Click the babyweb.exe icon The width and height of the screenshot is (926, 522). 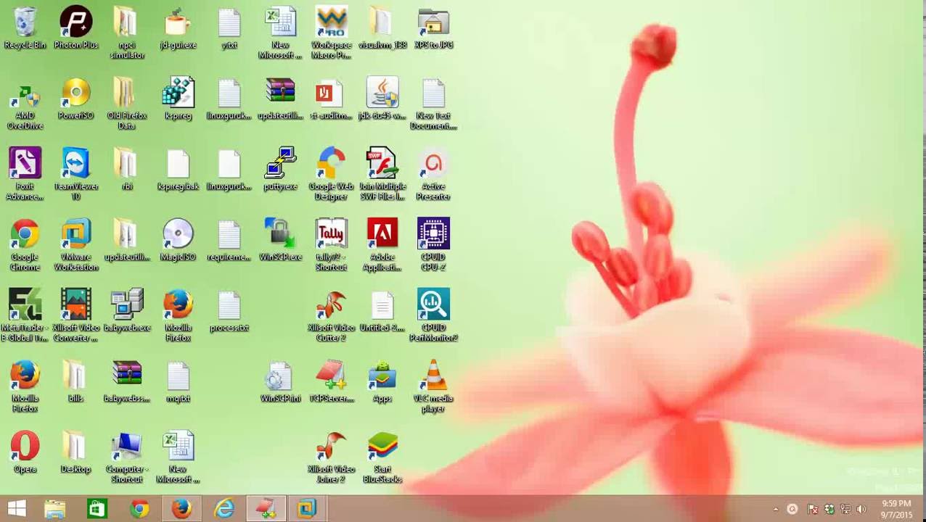[127, 304]
